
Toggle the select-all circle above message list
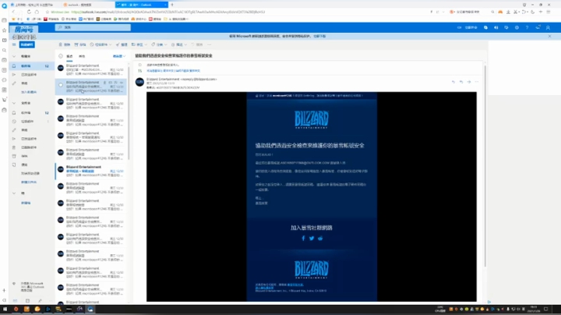pyautogui.click(x=61, y=56)
